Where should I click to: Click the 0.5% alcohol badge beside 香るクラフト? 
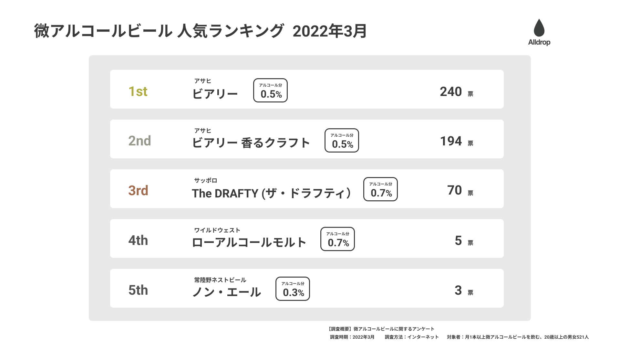[x=342, y=141]
